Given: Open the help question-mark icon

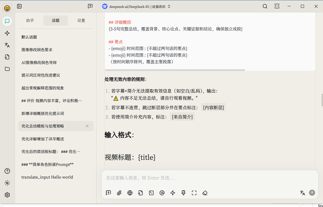Looking at the screenshot, I should click(x=7, y=171).
